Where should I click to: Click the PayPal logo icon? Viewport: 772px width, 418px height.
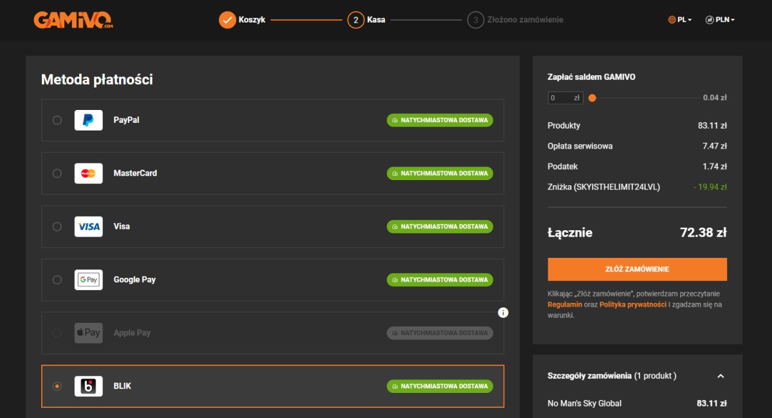(88, 120)
